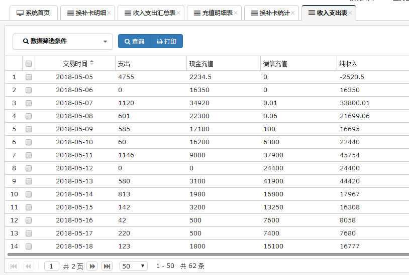The width and height of the screenshot is (409, 275).
Task: Click the page number input field
Action: (51, 266)
